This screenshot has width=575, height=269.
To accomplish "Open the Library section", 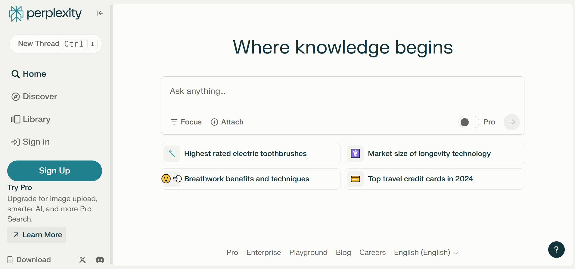I will [x=31, y=119].
